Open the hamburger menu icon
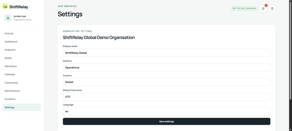 pyautogui.click(x=272, y=8)
